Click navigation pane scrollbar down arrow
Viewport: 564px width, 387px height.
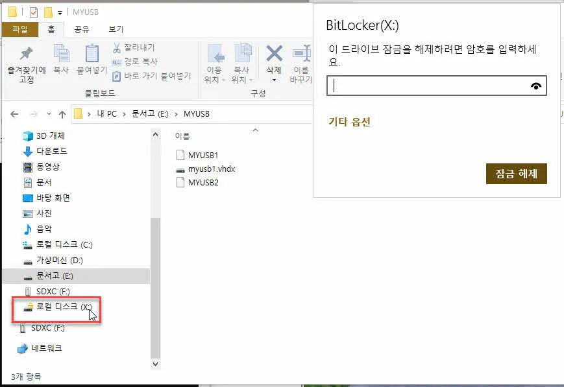pos(155,364)
